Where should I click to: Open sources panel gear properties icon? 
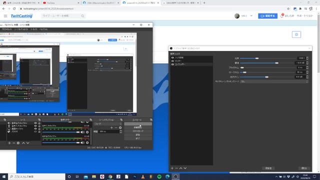coord(18,143)
